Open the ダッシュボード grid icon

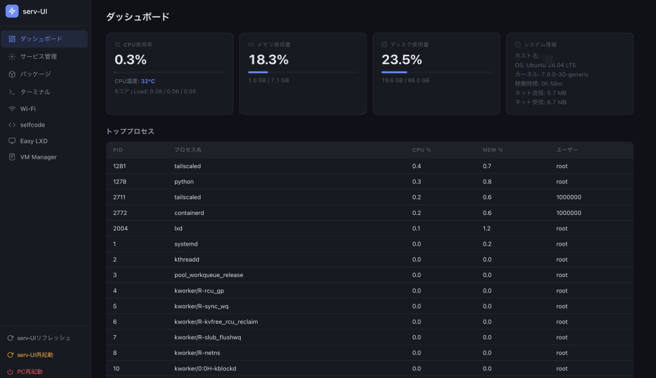(x=12, y=39)
